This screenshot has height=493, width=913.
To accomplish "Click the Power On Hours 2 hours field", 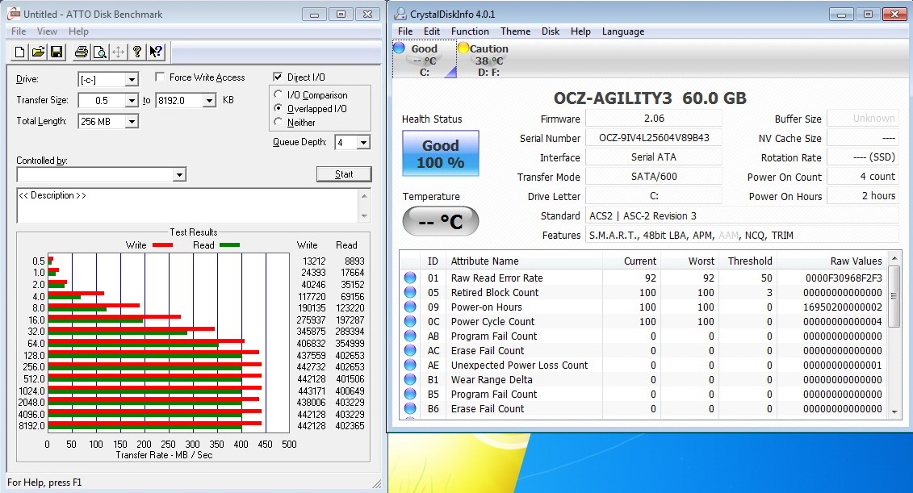I will 863,196.
